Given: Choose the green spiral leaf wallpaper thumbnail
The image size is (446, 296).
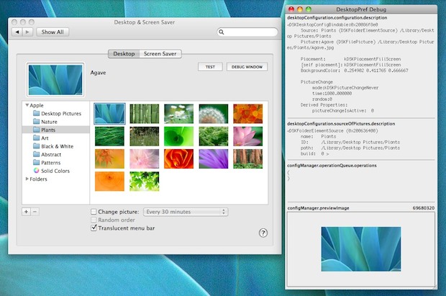Looking at the screenshot, I should [179, 136].
